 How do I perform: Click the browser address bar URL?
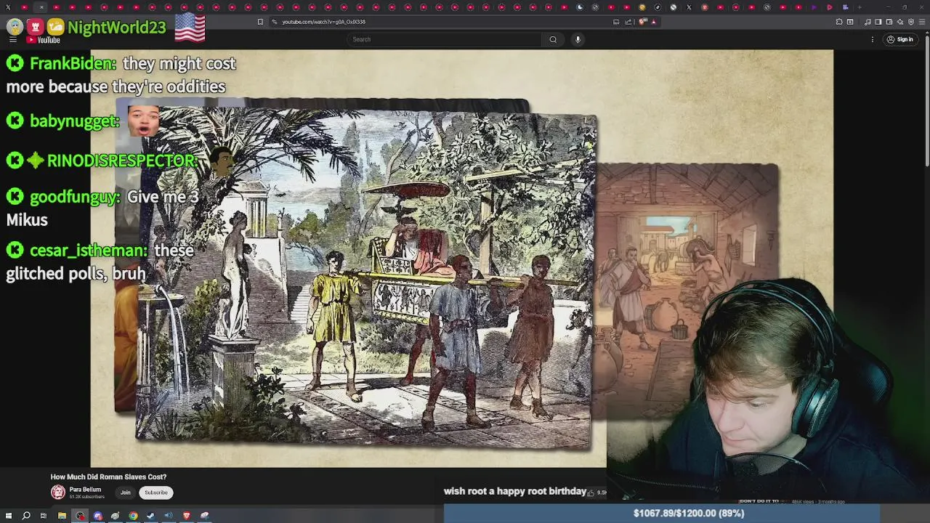[323, 22]
